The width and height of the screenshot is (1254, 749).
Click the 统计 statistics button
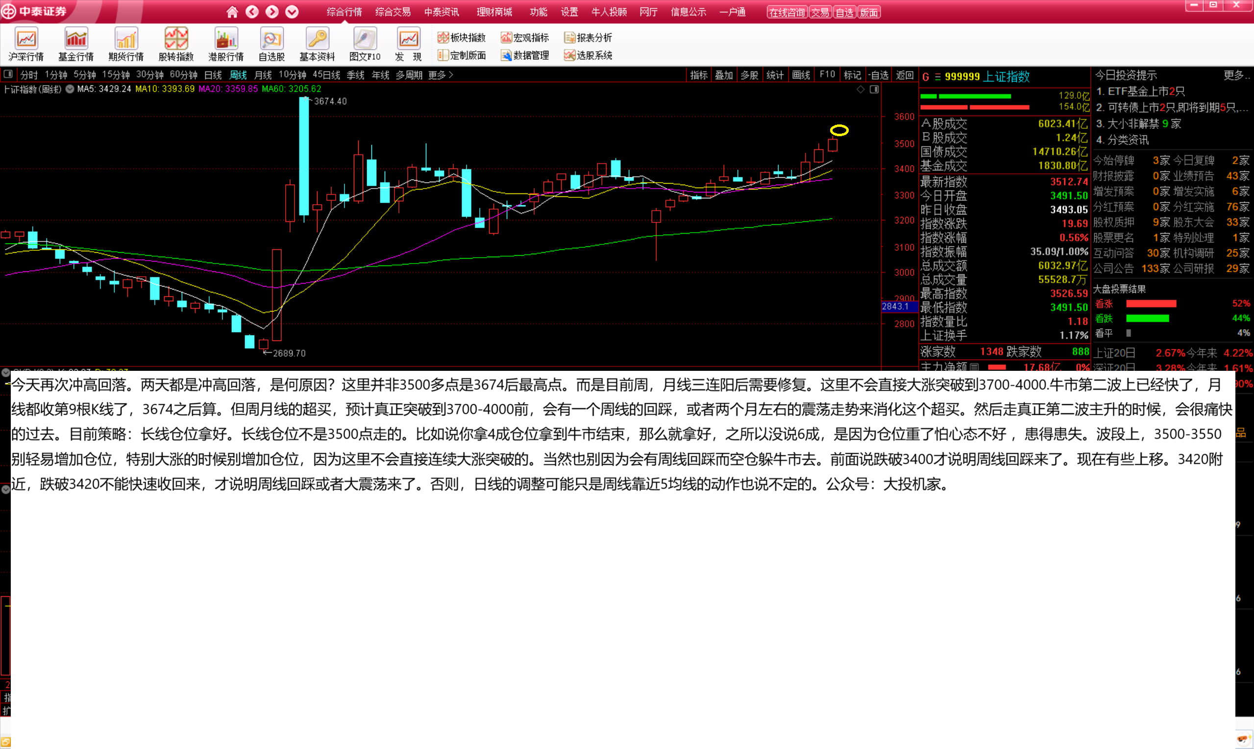775,74
